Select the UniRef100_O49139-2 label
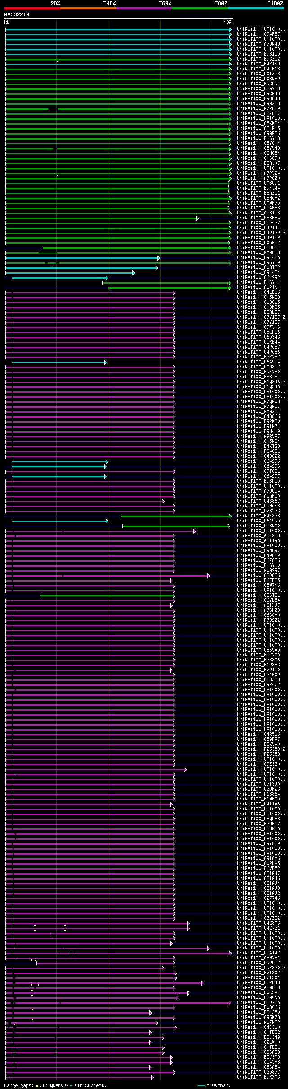 (x=261, y=233)
